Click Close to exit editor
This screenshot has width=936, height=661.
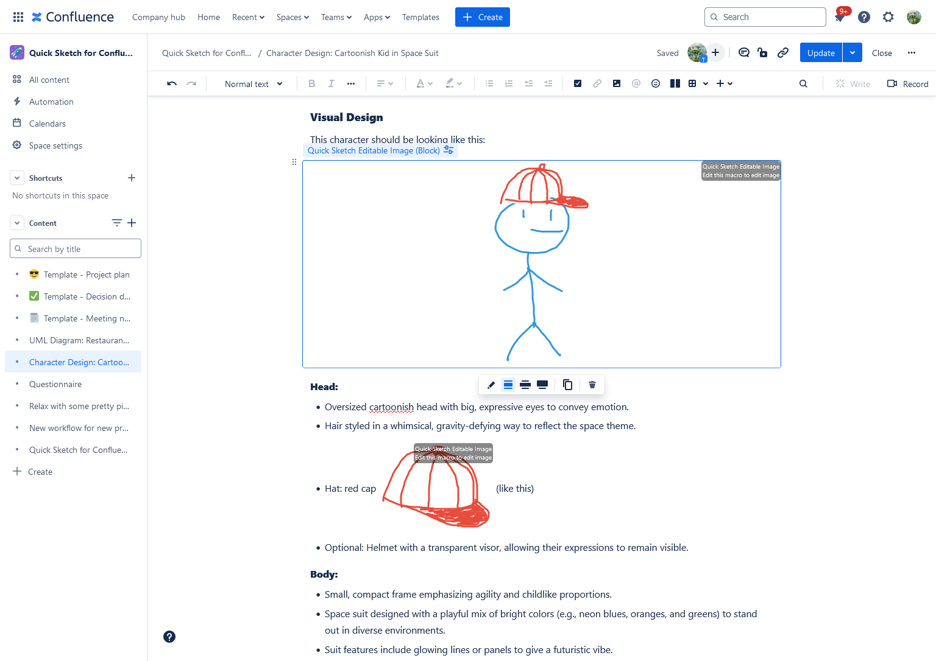pyautogui.click(x=882, y=53)
